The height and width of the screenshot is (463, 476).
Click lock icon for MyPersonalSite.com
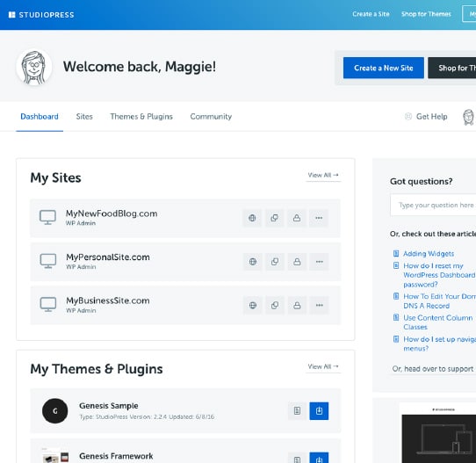297,262
